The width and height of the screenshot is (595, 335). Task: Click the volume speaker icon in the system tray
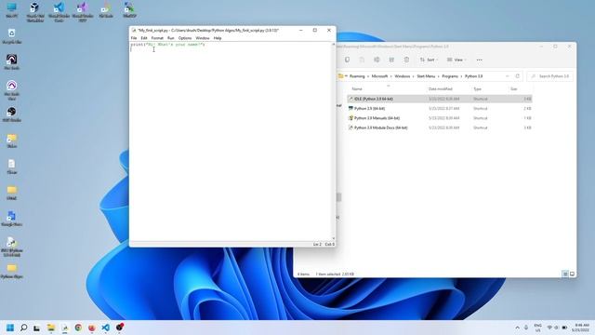(x=556, y=328)
